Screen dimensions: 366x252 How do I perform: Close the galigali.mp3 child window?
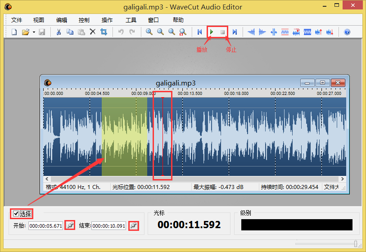pos(338,83)
